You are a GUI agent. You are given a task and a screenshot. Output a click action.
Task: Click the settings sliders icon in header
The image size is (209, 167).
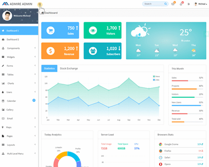(189, 4)
